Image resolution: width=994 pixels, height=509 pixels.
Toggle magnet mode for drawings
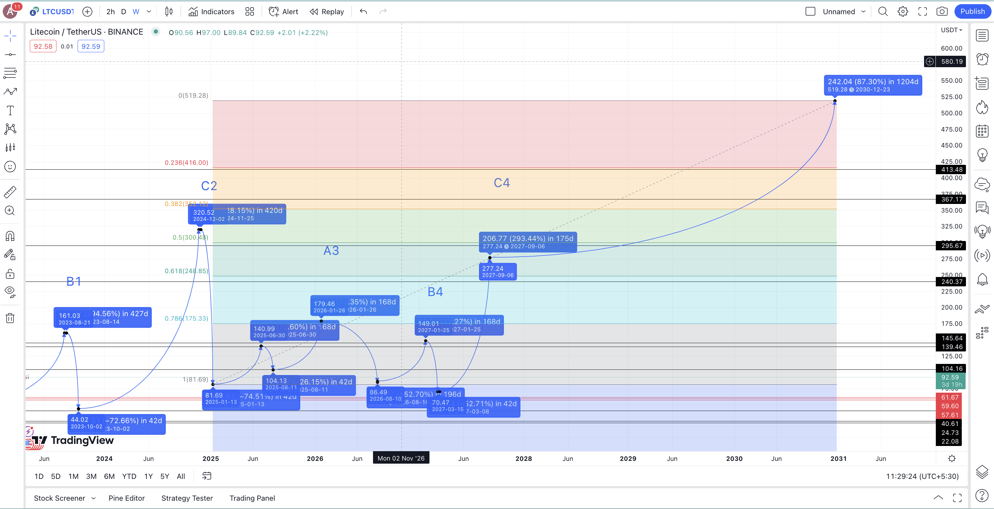click(x=10, y=236)
